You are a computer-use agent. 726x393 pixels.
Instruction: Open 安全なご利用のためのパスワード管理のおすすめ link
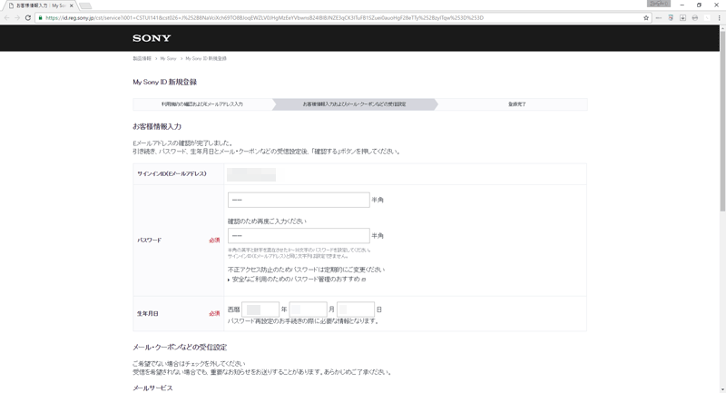(x=297, y=280)
